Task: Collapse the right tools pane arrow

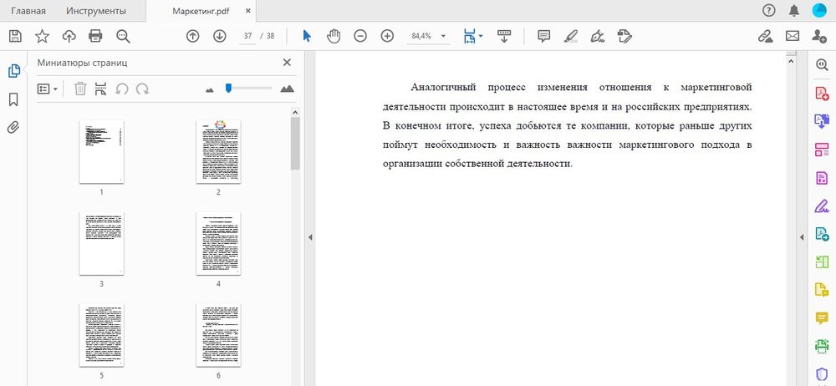Action: point(801,237)
